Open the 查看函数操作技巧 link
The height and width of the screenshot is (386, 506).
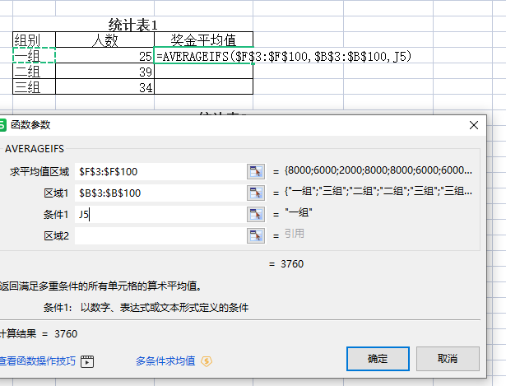click(37, 361)
